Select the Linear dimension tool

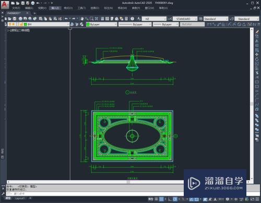tap(209, 24)
